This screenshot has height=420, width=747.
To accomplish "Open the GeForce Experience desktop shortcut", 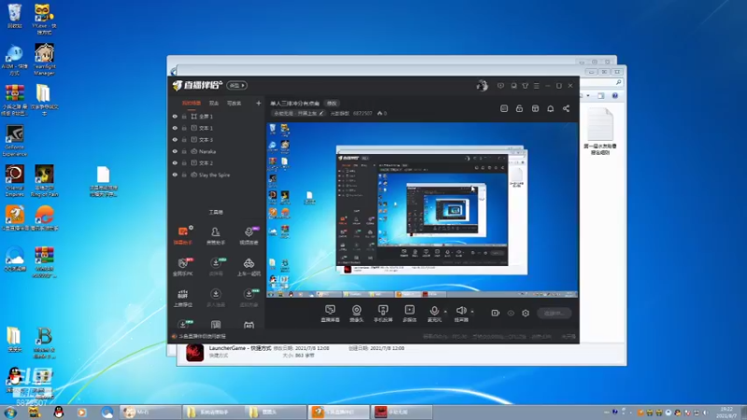I will [x=14, y=140].
